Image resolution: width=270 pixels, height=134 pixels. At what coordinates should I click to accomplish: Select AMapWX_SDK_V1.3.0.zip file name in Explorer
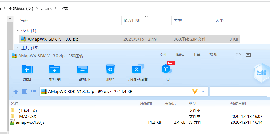(x=53, y=39)
